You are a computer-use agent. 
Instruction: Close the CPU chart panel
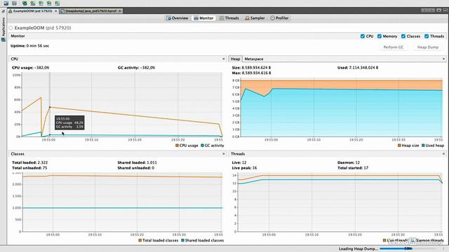[224, 59]
